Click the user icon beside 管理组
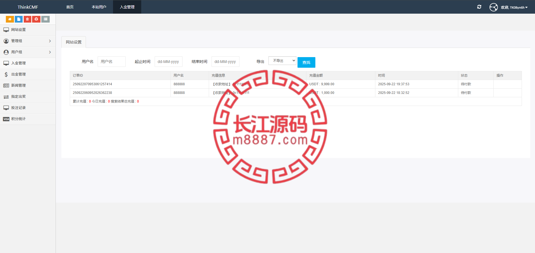Image resolution: width=535 pixels, height=253 pixels. (x=6, y=41)
